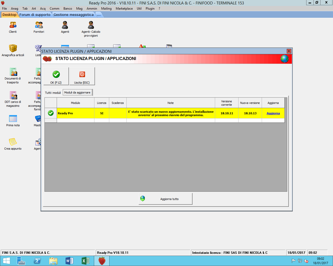The width and height of the screenshot is (333, 266).
Task: Click the Note column header
Action: [171, 103]
